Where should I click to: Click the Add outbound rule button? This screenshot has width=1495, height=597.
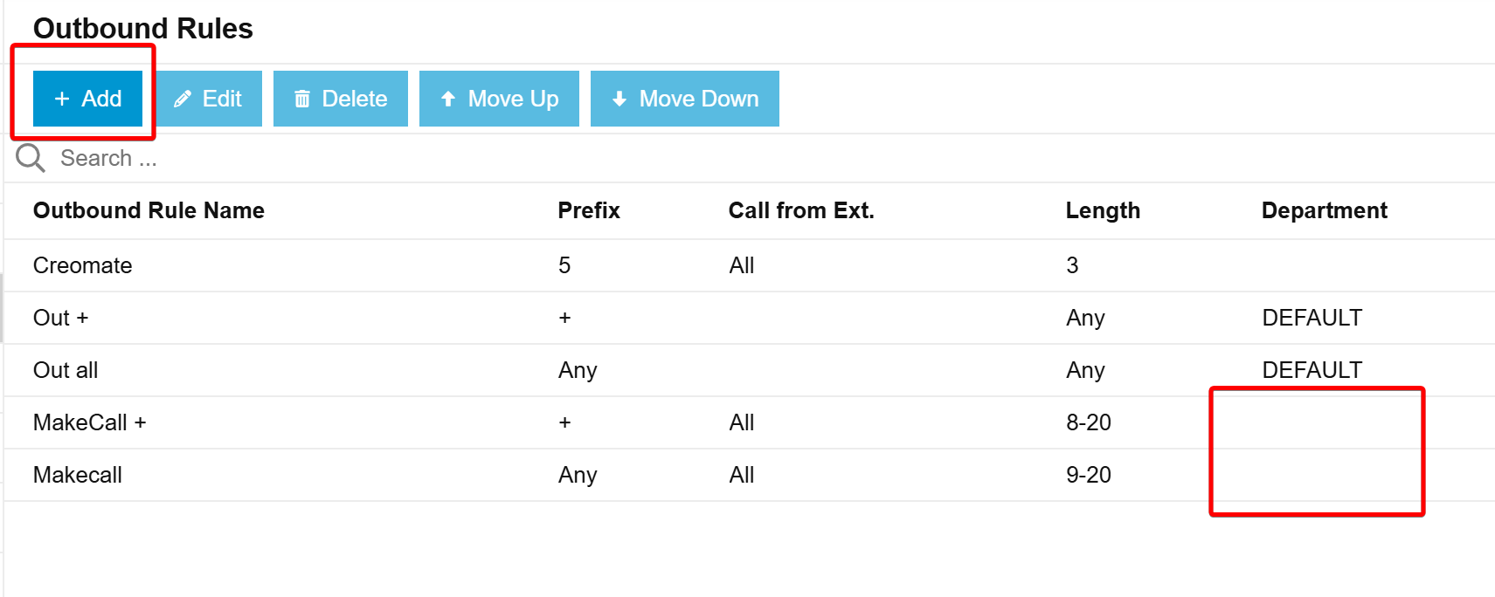(87, 99)
